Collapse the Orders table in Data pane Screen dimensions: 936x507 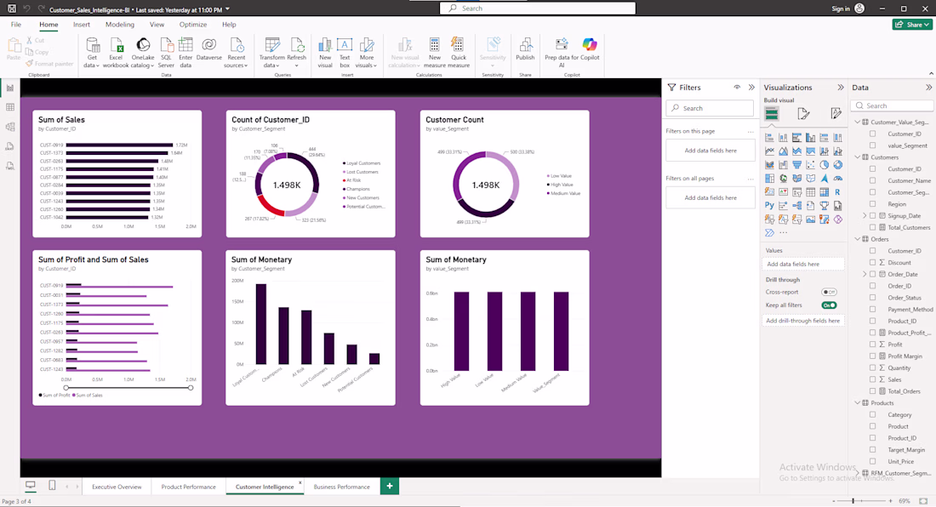point(858,239)
